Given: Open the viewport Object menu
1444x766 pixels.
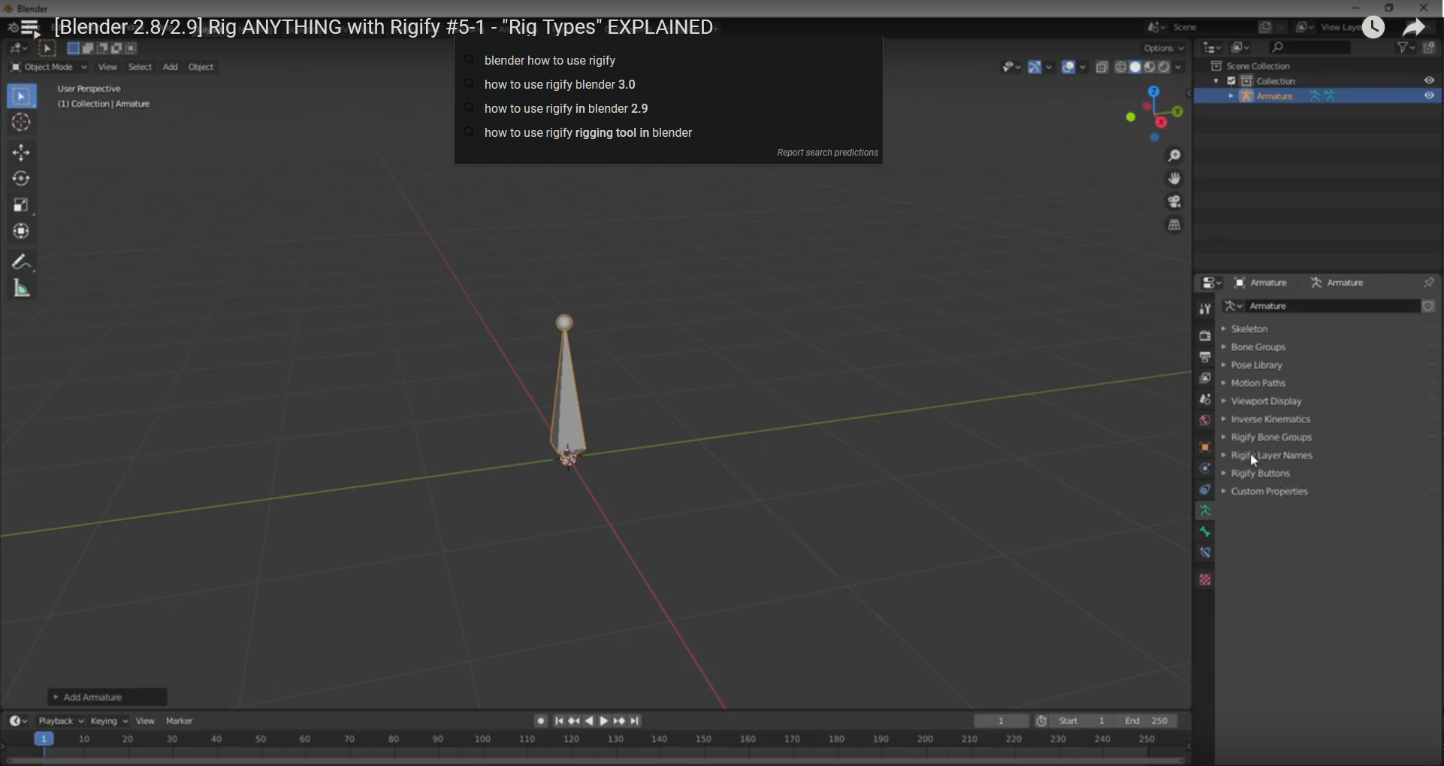Looking at the screenshot, I should point(201,68).
